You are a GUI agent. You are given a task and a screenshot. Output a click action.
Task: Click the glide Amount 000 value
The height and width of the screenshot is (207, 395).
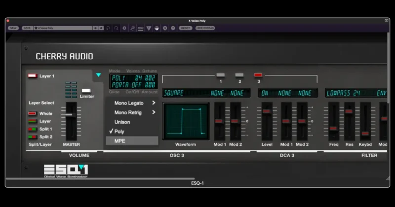coord(150,85)
